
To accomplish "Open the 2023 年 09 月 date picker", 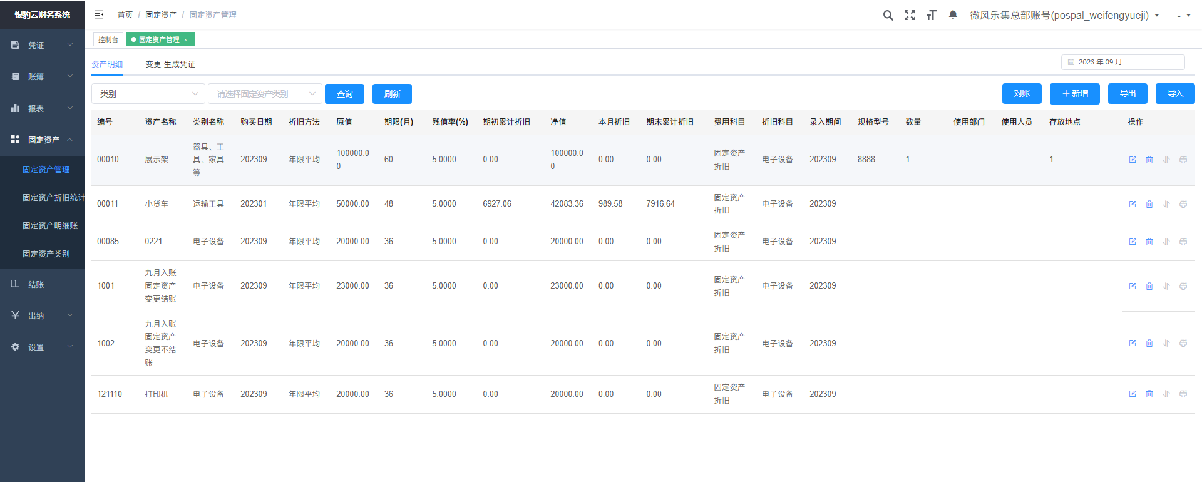I will pyautogui.click(x=1122, y=62).
